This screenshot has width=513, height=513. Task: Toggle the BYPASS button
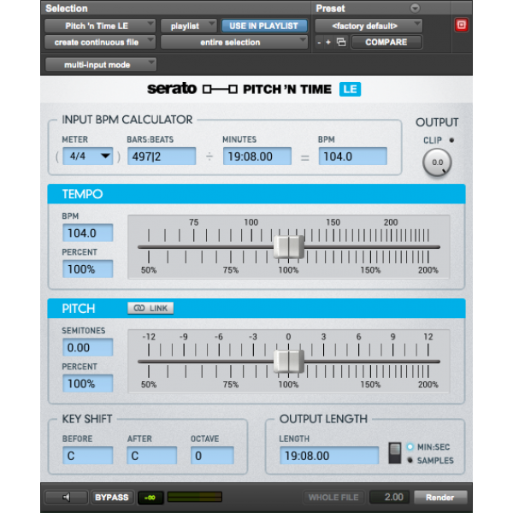point(112,498)
